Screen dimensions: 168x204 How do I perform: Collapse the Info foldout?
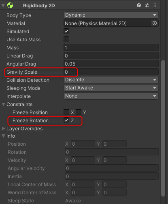(x=4, y=136)
